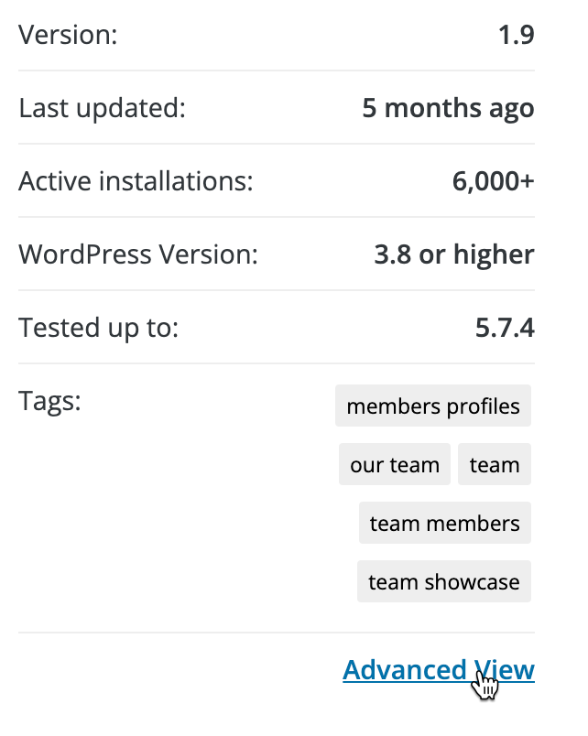Click the 'Last updated:' label
This screenshot has width=588, height=736.
click(102, 108)
